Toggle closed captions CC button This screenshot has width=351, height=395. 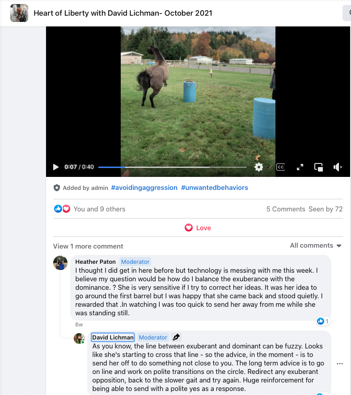click(x=281, y=167)
